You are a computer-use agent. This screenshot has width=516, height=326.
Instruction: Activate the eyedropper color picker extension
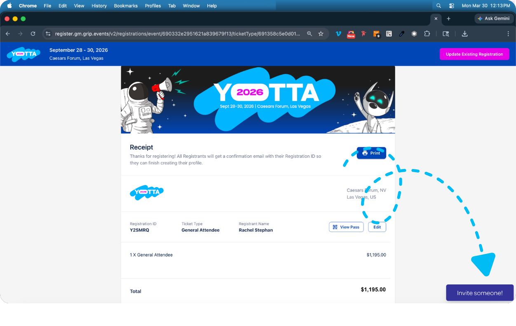[x=401, y=34]
